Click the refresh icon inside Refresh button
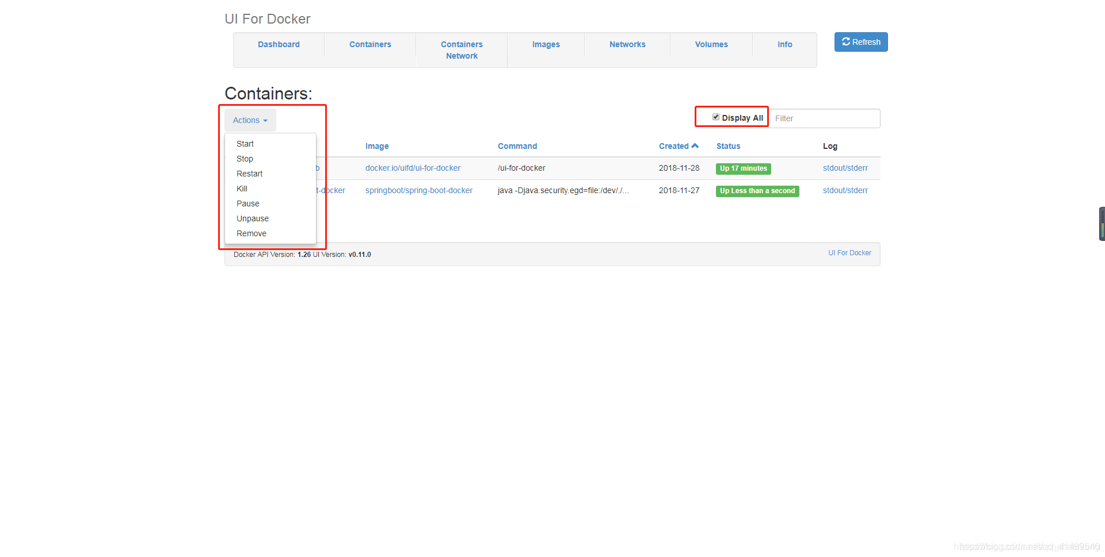The width and height of the screenshot is (1105, 557). click(x=846, y=41)
